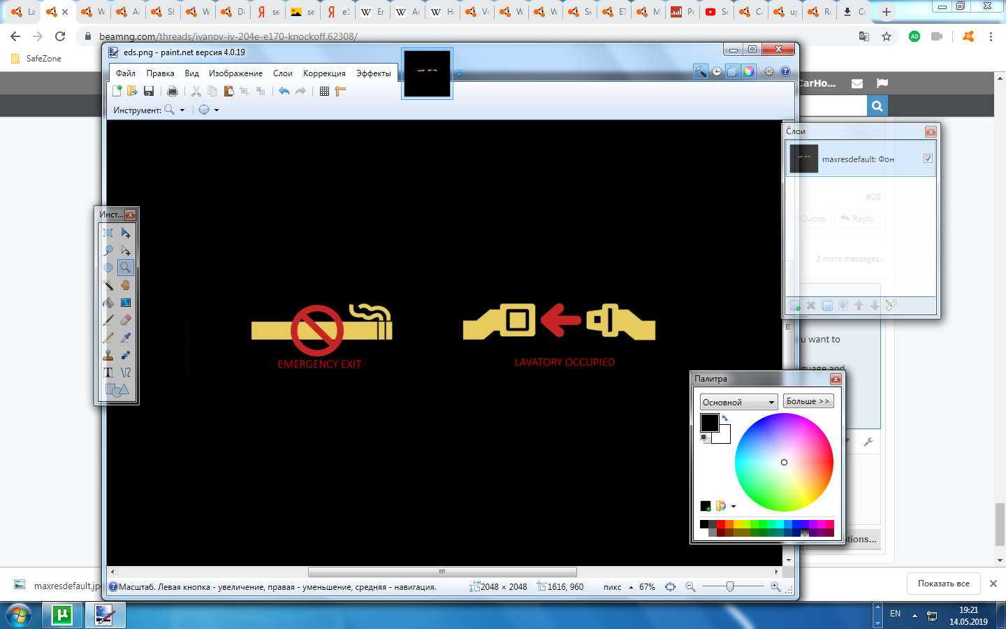Select the Paint Bucket tool

point(108,303)
